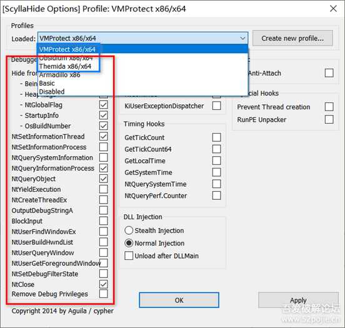Enable BlockInput checkbox
Viewport: 345px width, 328px height.
point(103,221)
